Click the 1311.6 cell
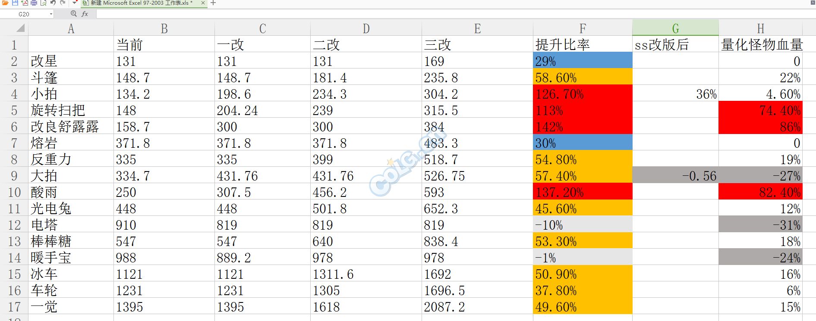Image resolution: width=816 pixels, height=321 pixels. pos(366,274)
